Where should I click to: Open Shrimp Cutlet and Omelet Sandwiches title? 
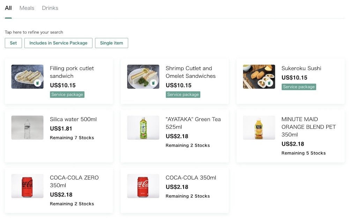[191, 72]
